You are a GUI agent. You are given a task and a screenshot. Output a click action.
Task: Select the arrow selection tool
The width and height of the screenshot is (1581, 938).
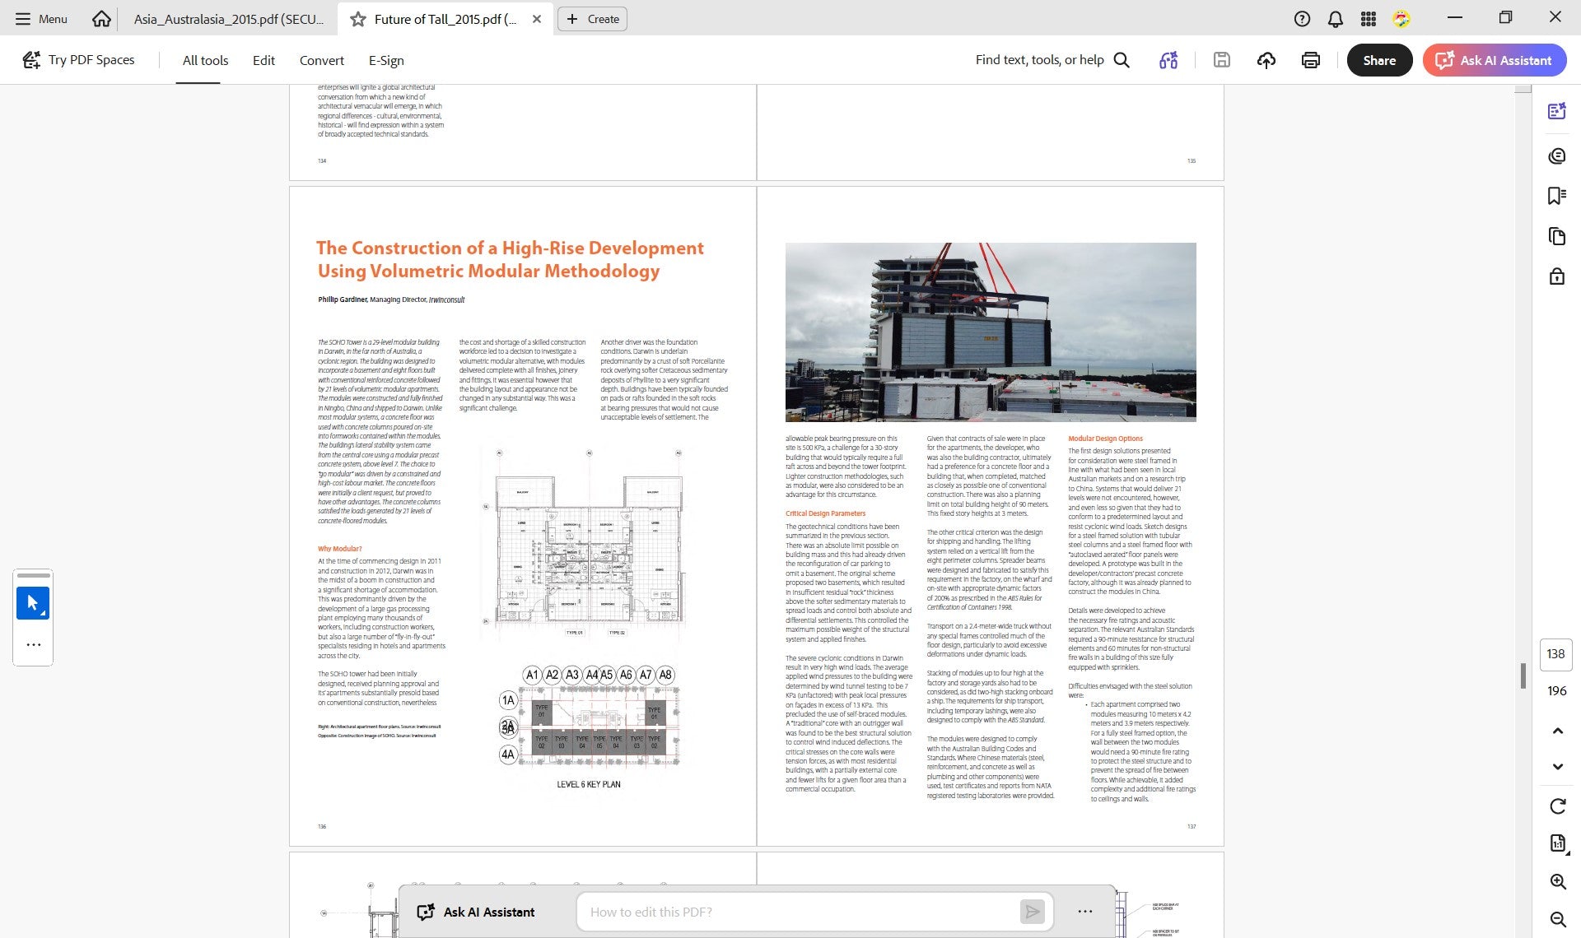pos(33,603)
